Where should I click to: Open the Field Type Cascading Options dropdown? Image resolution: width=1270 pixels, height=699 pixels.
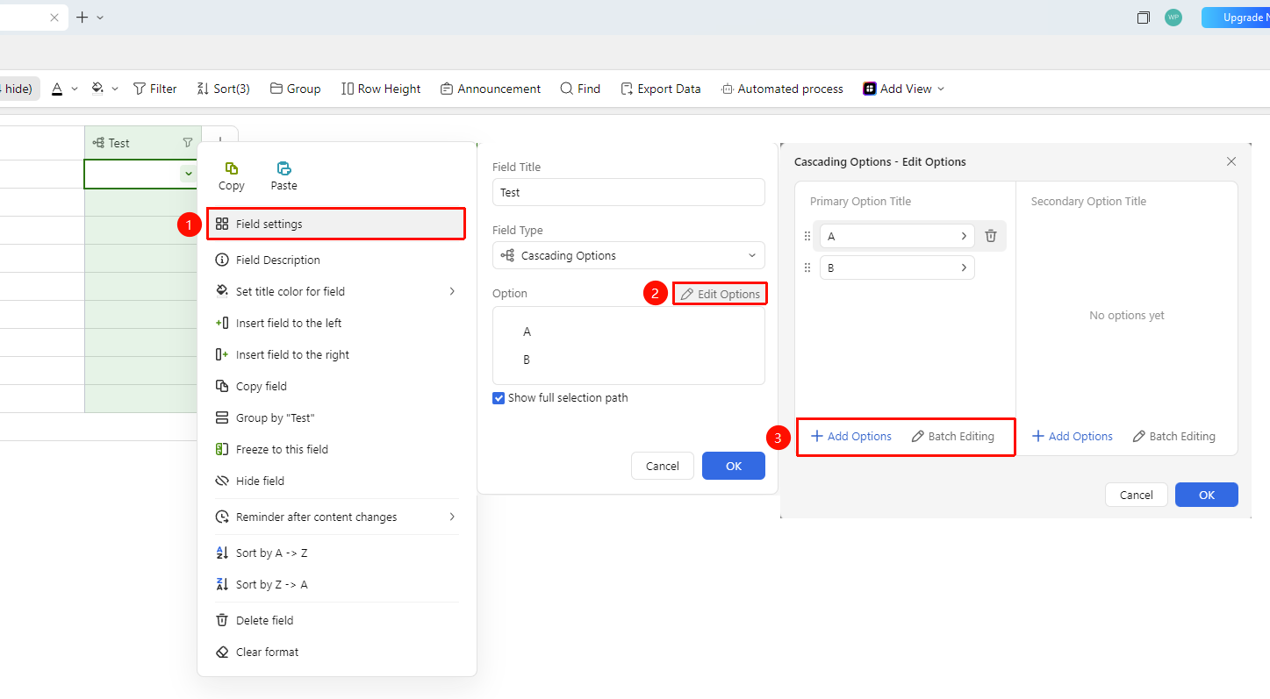coord(628,255)
